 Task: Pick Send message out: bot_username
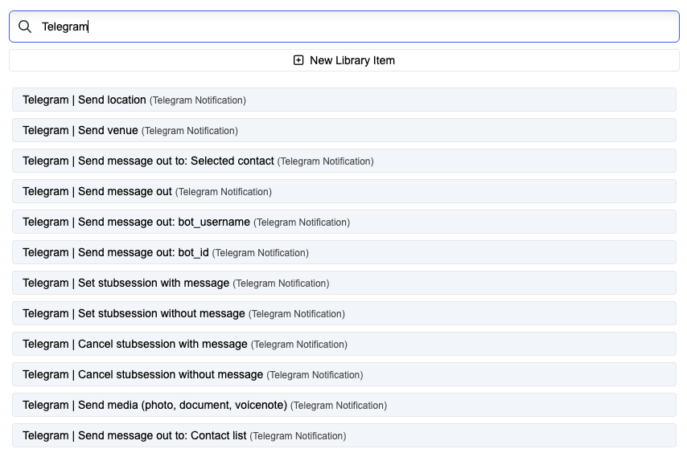pos(344,222)
